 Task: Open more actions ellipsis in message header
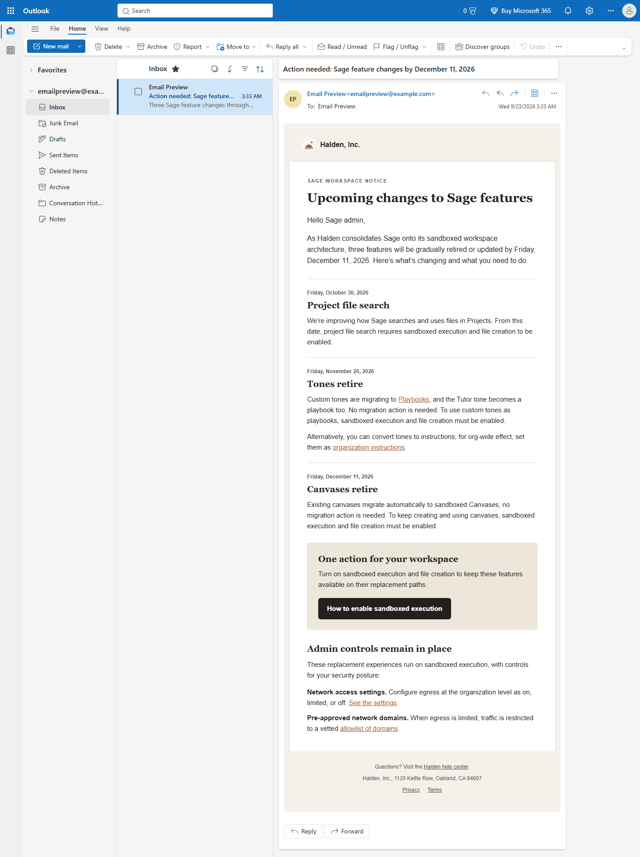554,93
